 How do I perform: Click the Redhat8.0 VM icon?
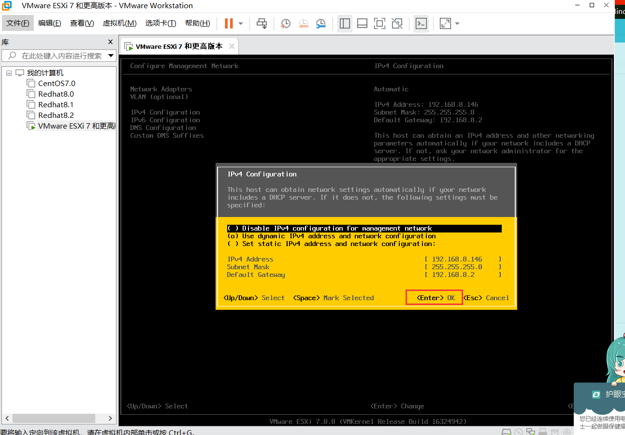pyautogui.click(x=31, y=94)
